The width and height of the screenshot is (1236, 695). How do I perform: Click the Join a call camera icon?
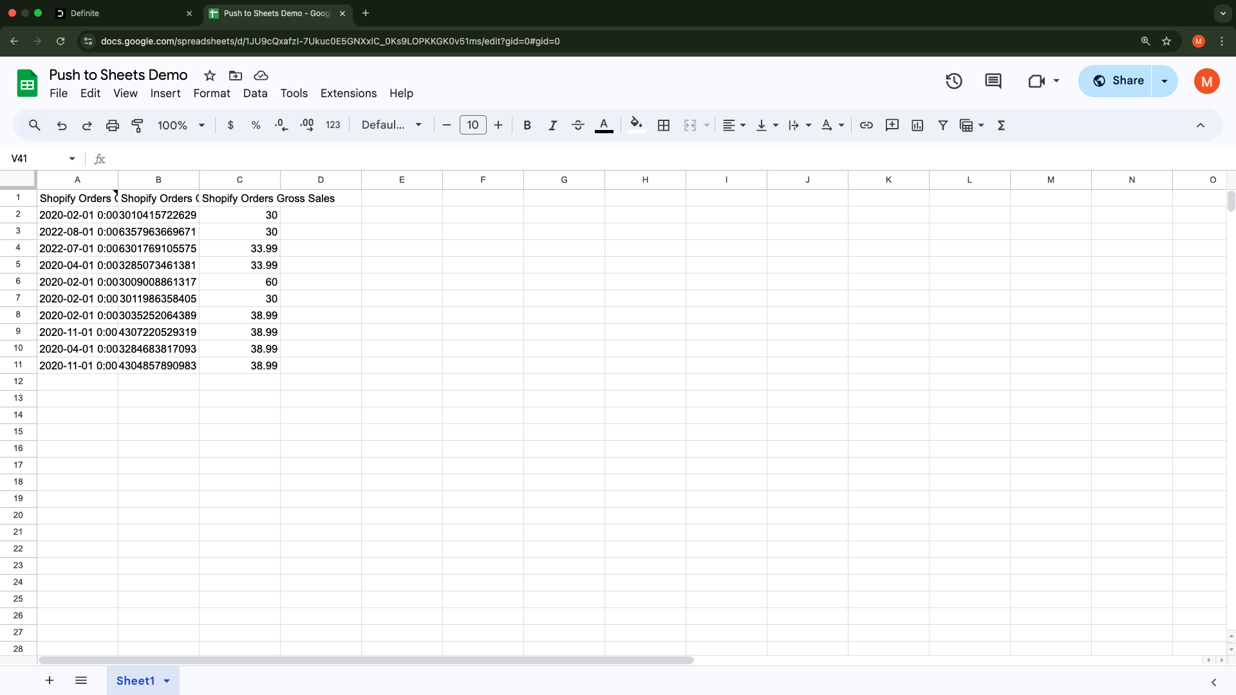tap(1036, 81)
